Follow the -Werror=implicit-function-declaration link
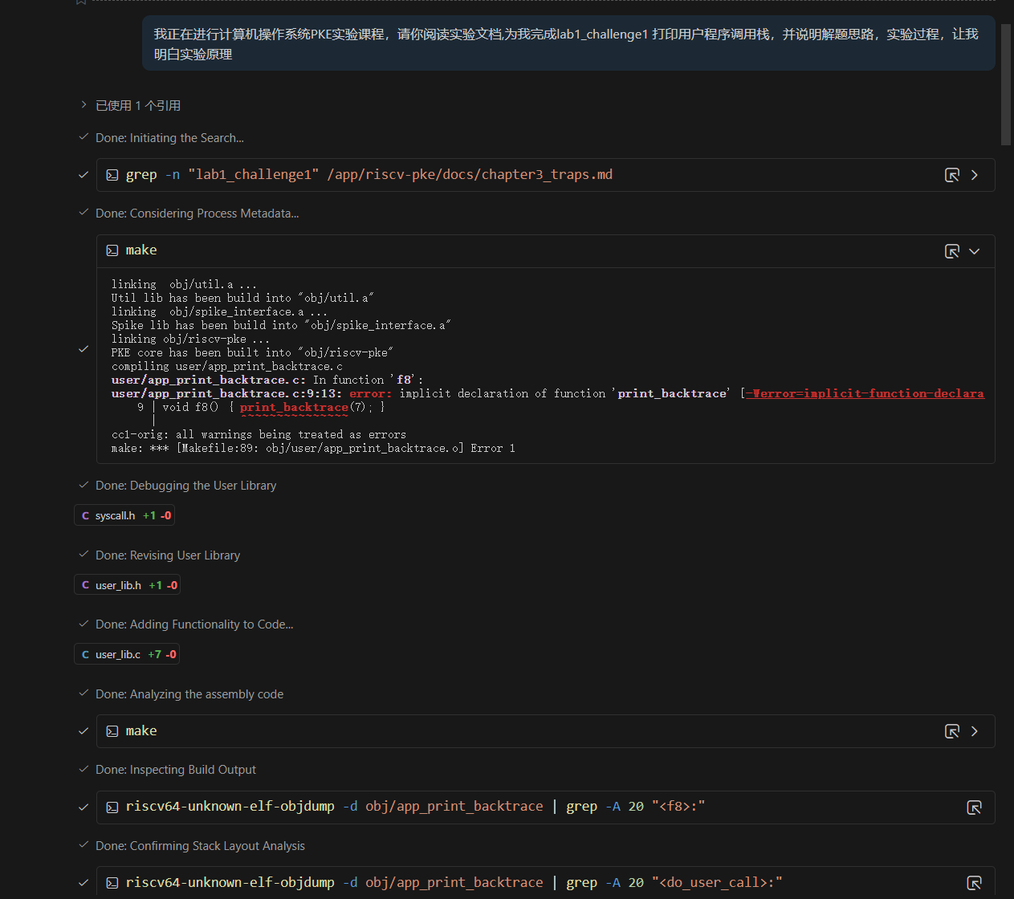The height and width of the screenshot is (899, 1014). (x=865, y=393)
